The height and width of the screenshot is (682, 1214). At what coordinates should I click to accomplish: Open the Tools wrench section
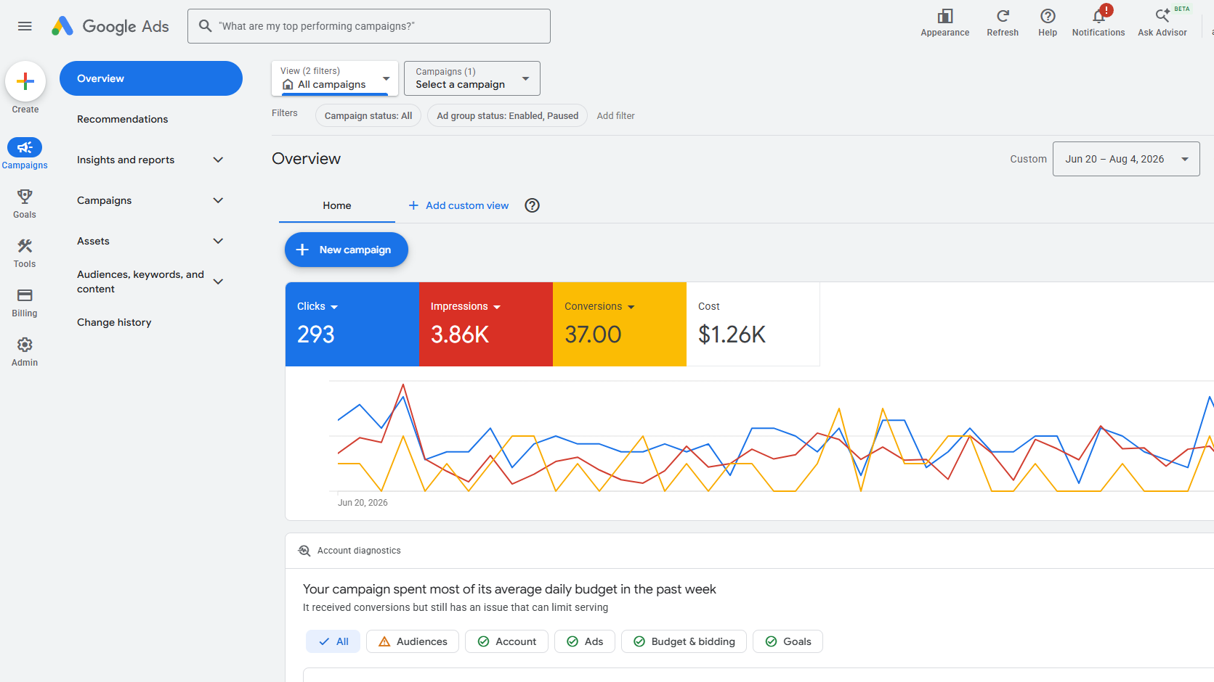[25, 252]
